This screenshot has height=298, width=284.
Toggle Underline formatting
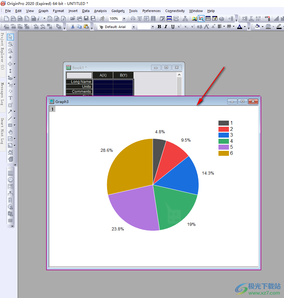tap(173, 27)
